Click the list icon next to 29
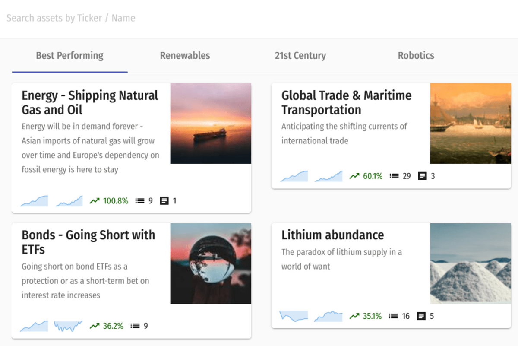 394,176
